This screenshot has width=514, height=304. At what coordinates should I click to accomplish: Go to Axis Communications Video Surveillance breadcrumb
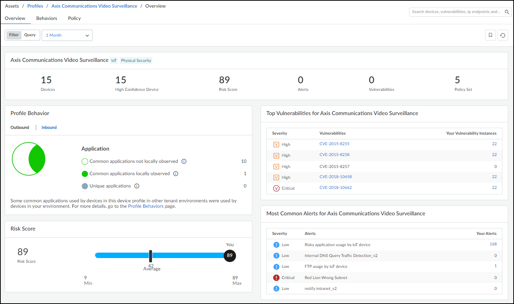(x=94, y=6)
